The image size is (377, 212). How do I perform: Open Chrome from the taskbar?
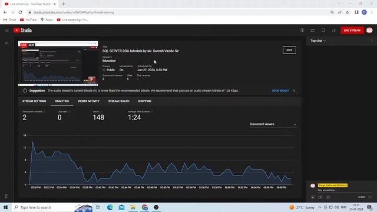144,207
